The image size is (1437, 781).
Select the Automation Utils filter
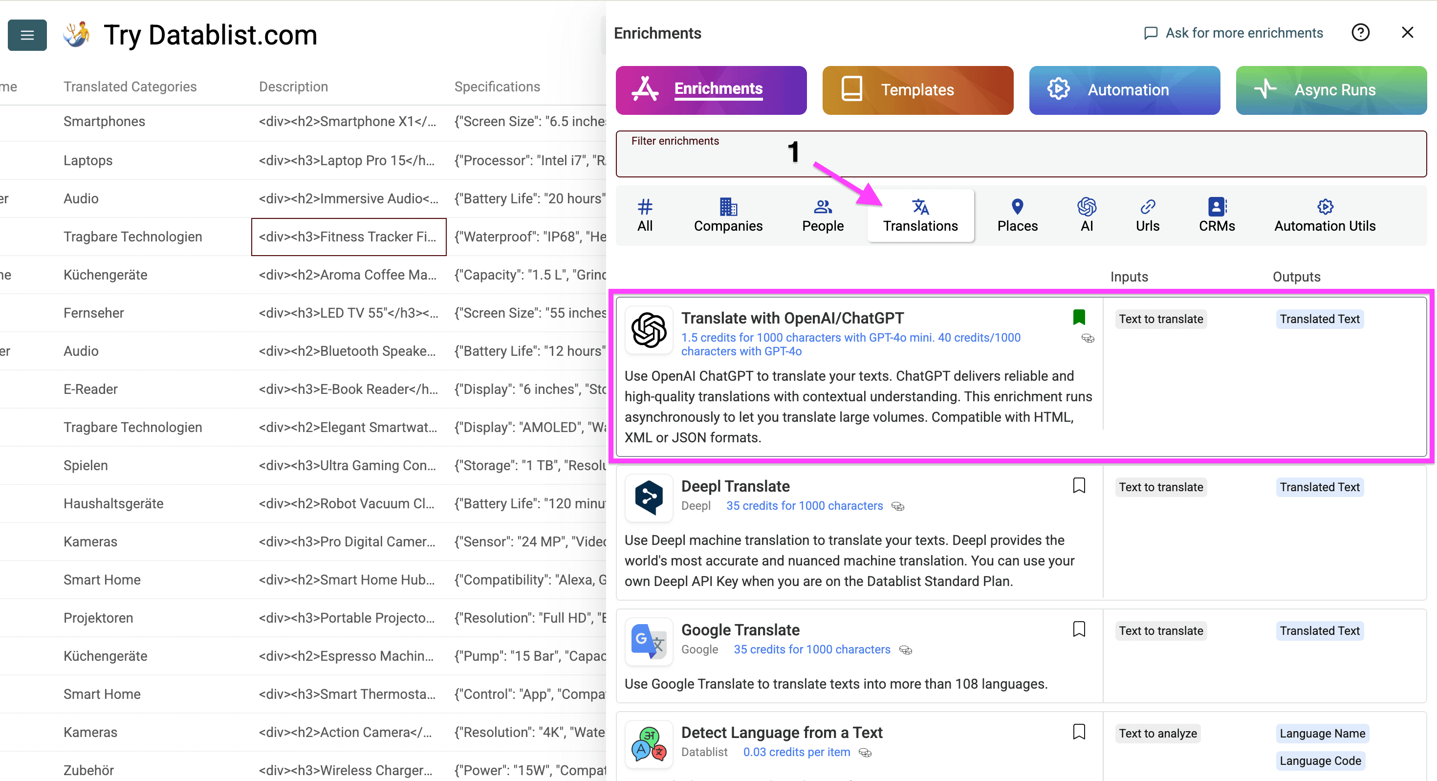pos(1325,215)
